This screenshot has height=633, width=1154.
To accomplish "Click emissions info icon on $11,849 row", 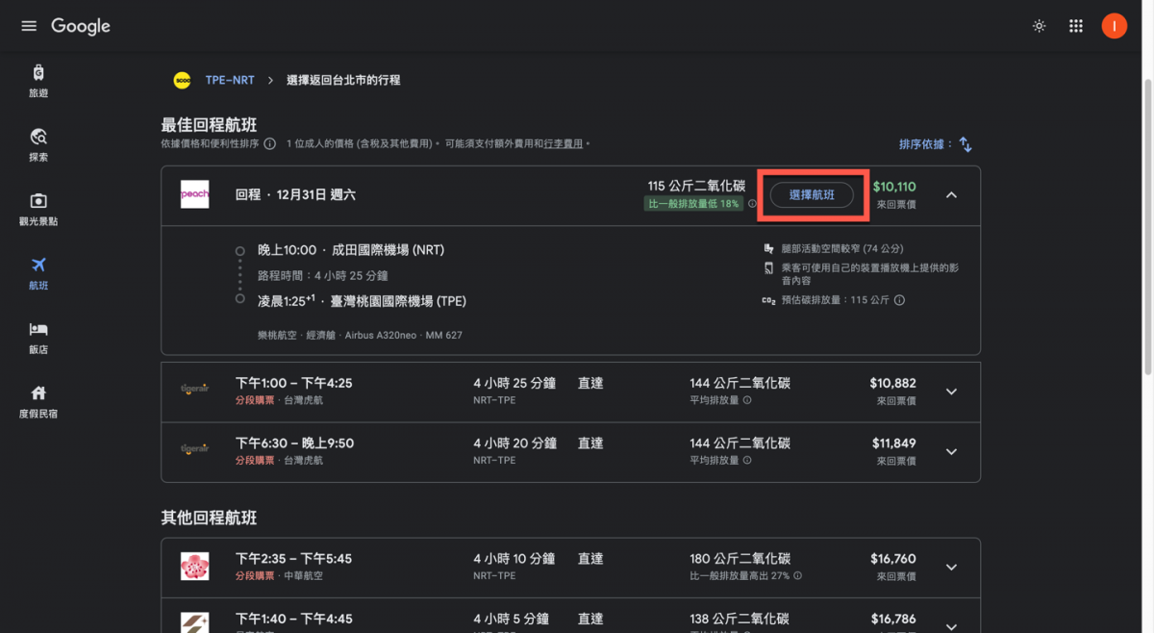I will point(746,461).
